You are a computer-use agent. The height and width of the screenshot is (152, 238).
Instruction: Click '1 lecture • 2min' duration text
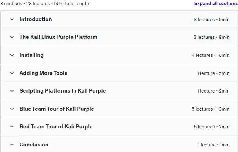coord(213,91)
